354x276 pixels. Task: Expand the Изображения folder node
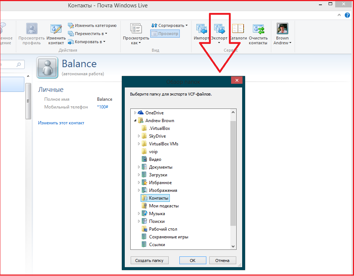[x=139, y=190]
